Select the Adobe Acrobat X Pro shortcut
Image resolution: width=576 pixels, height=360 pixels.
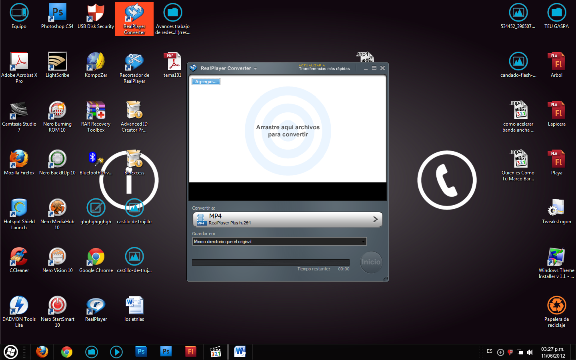[x=19, y=68]
